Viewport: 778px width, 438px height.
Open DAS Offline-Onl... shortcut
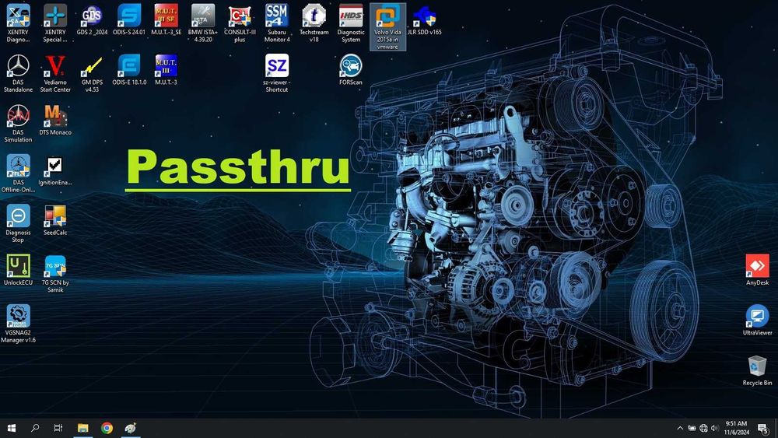(x=18, y=173)
